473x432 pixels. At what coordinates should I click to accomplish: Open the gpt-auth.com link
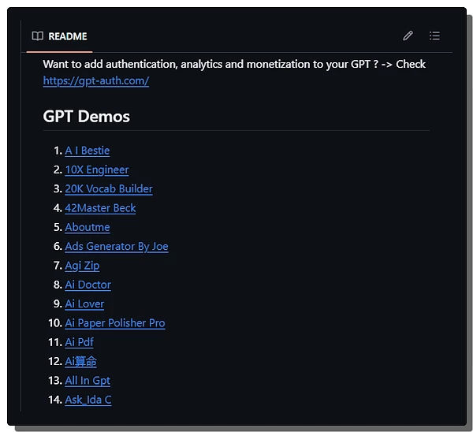(x=95, y=80)
